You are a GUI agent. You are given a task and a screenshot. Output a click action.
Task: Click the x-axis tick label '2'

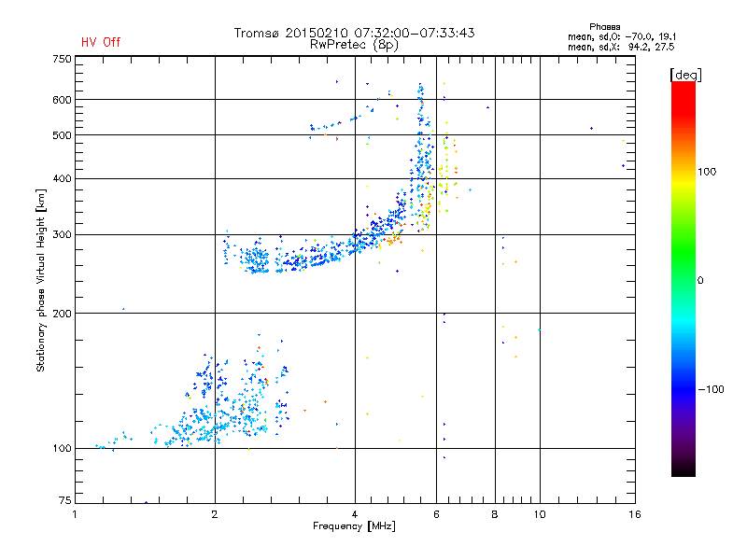pyautogui.click(x=215, y=514)
